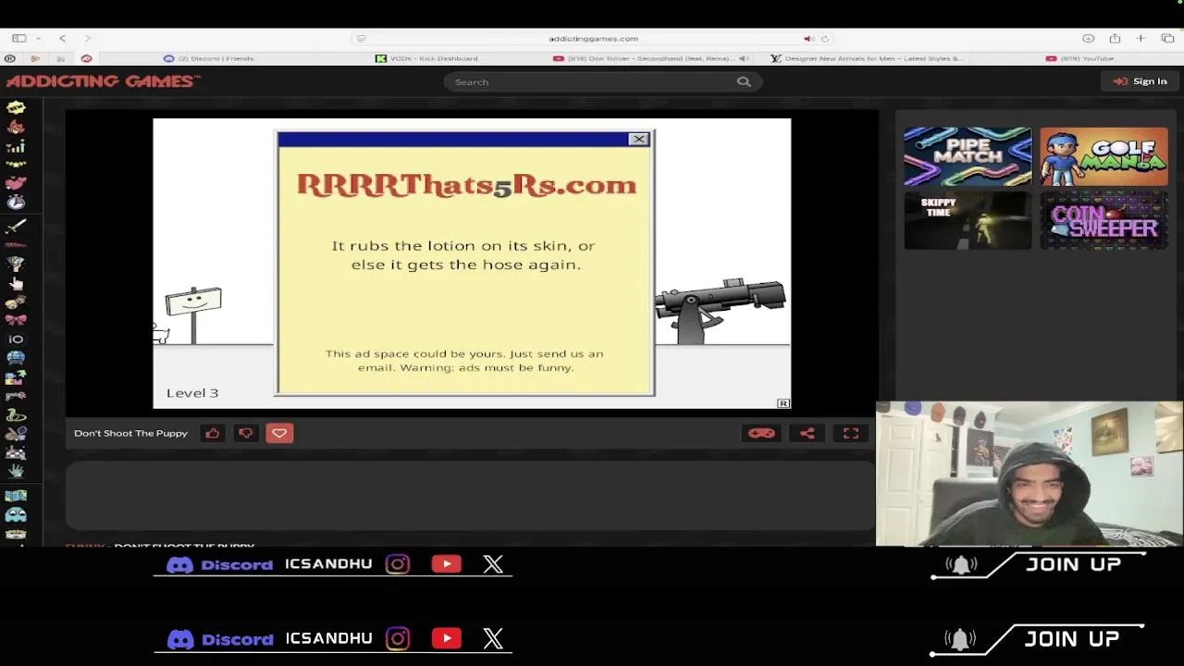Select the sword category sidebar icon

click(16, 226)
